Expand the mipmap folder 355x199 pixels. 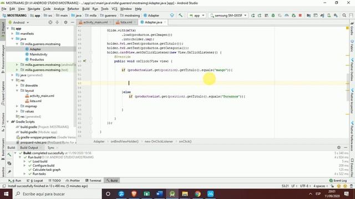[x=17, y=106]
